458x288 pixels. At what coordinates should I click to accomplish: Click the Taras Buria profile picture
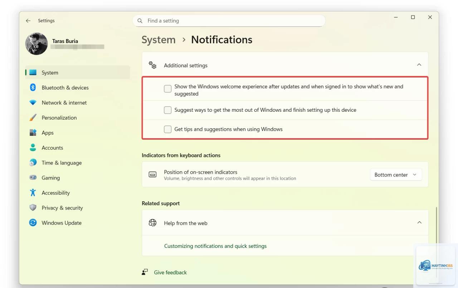coord(36,44)
